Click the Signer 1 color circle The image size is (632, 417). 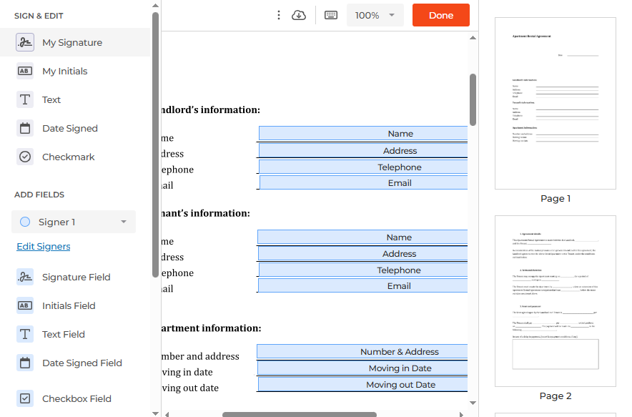pos(25,222)
